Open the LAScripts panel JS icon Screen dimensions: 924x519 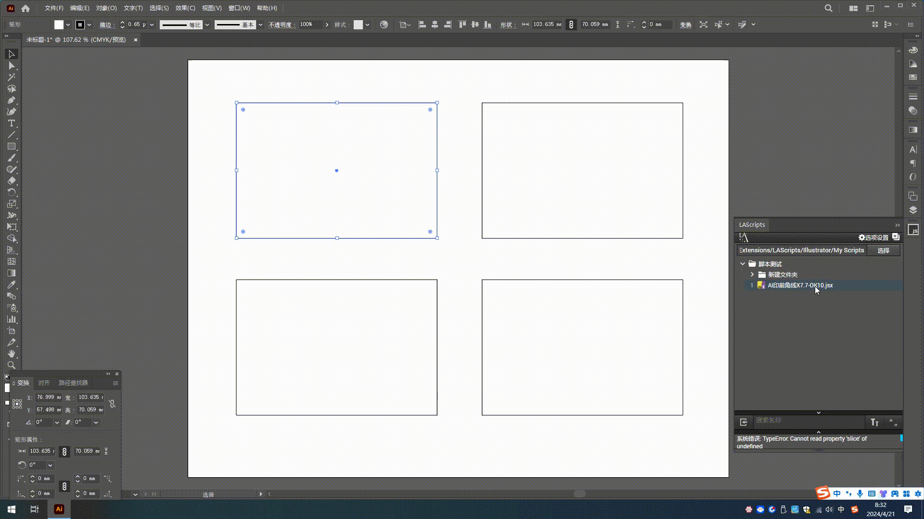[x=913, y=230]
